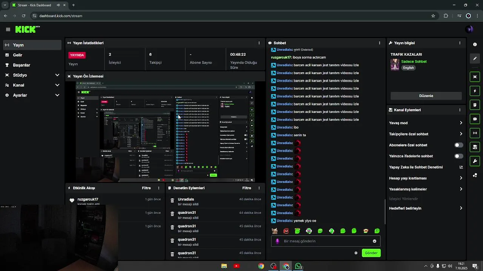Open Denetim Eylemleri three-dot menu
483x271 pixels.
[x=259, y=188]
